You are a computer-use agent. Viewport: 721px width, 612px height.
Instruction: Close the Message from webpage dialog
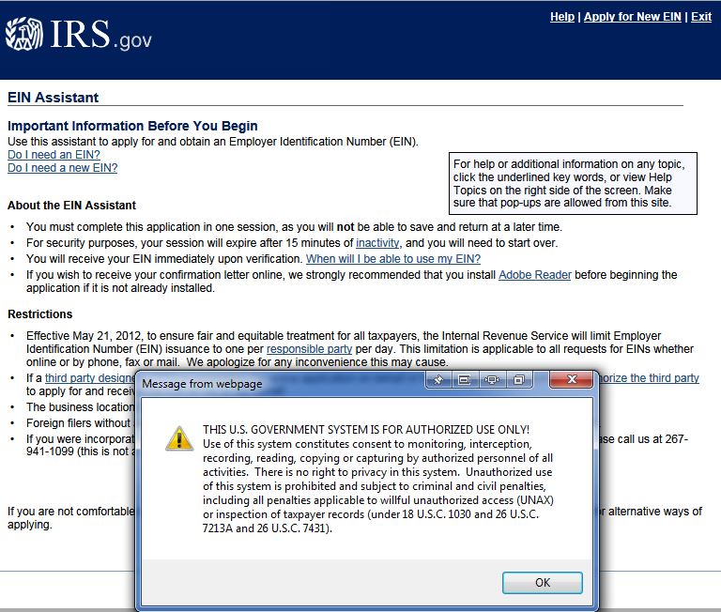(x=572, y=379)
